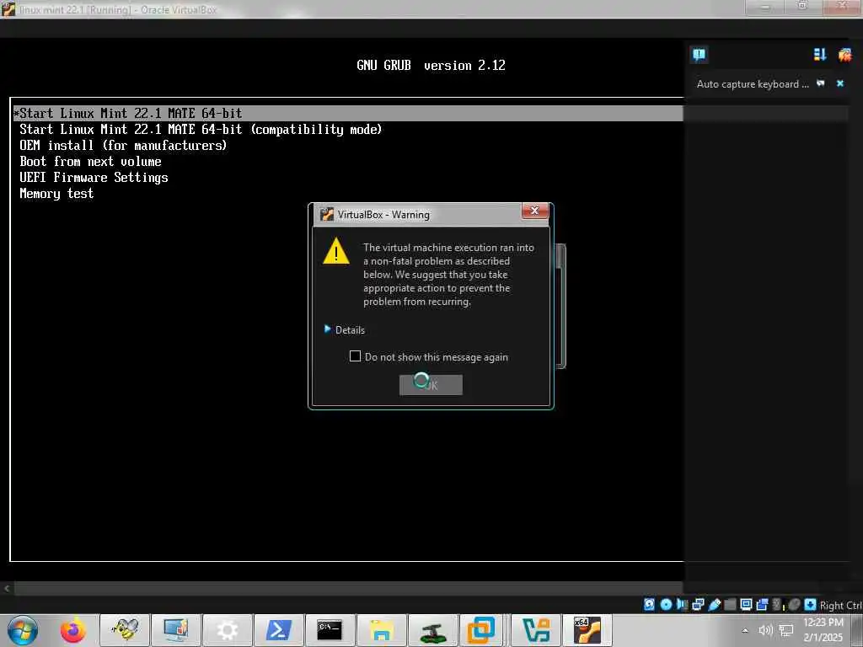The width and height of the screenshot is (863, 647).
Task: Dismiss the Auto capture keyboard notification
Action: click(840, 83)
